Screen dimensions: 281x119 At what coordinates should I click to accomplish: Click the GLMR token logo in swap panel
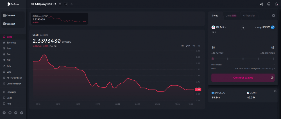click(x=213, y=28)
